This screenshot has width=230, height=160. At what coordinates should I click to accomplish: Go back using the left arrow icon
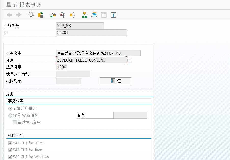click(x=9, y=15)
